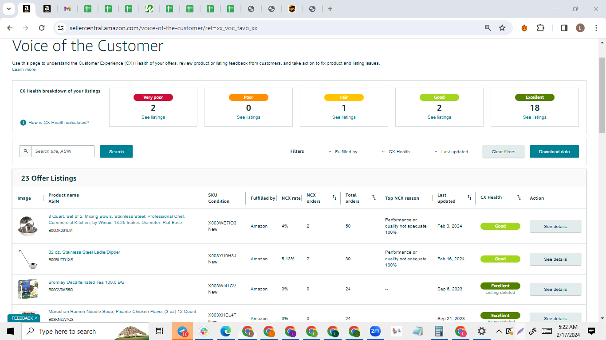The width and height of the screenshot is (606, 340).
Task: Go back to the previous page
Action: click(10, 28)
